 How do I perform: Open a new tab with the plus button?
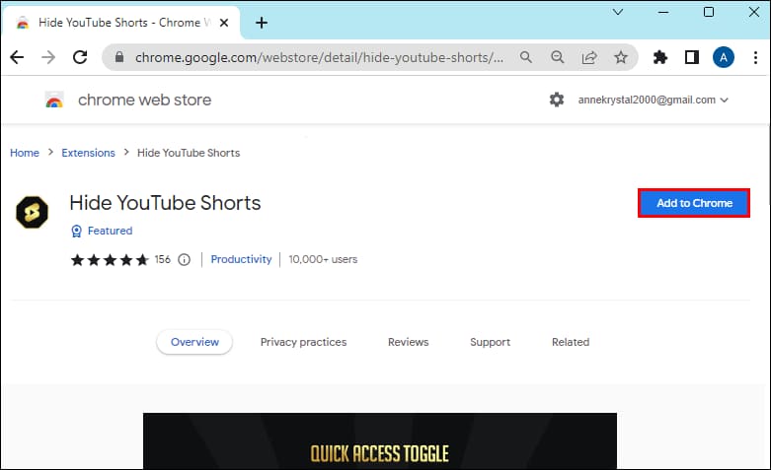click(x=262, y=23)
